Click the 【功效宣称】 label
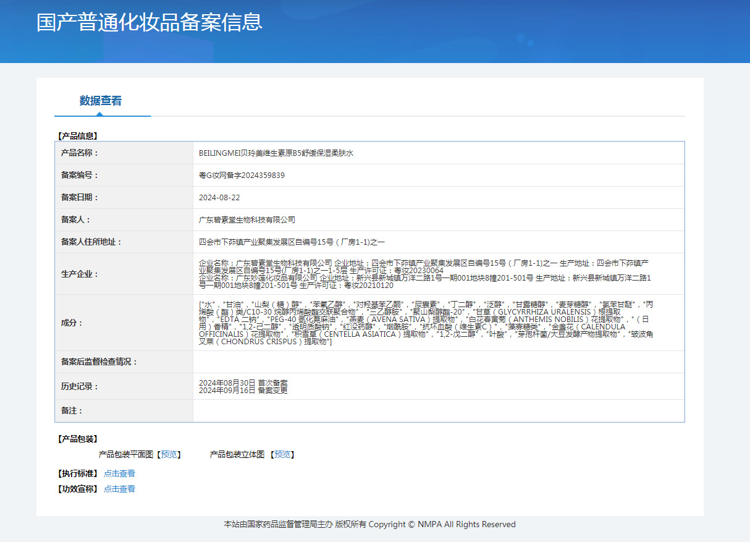This screenshot has height=542, width=750. (x=77, y=489)
